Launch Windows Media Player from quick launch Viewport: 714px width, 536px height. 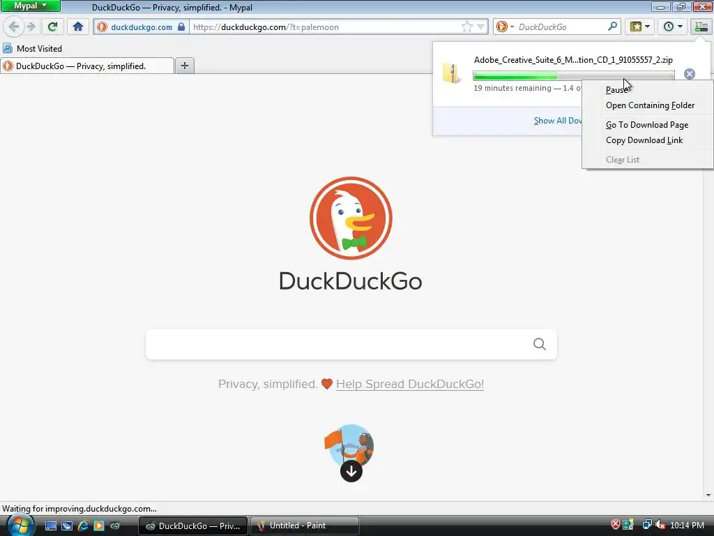point(99,526)
